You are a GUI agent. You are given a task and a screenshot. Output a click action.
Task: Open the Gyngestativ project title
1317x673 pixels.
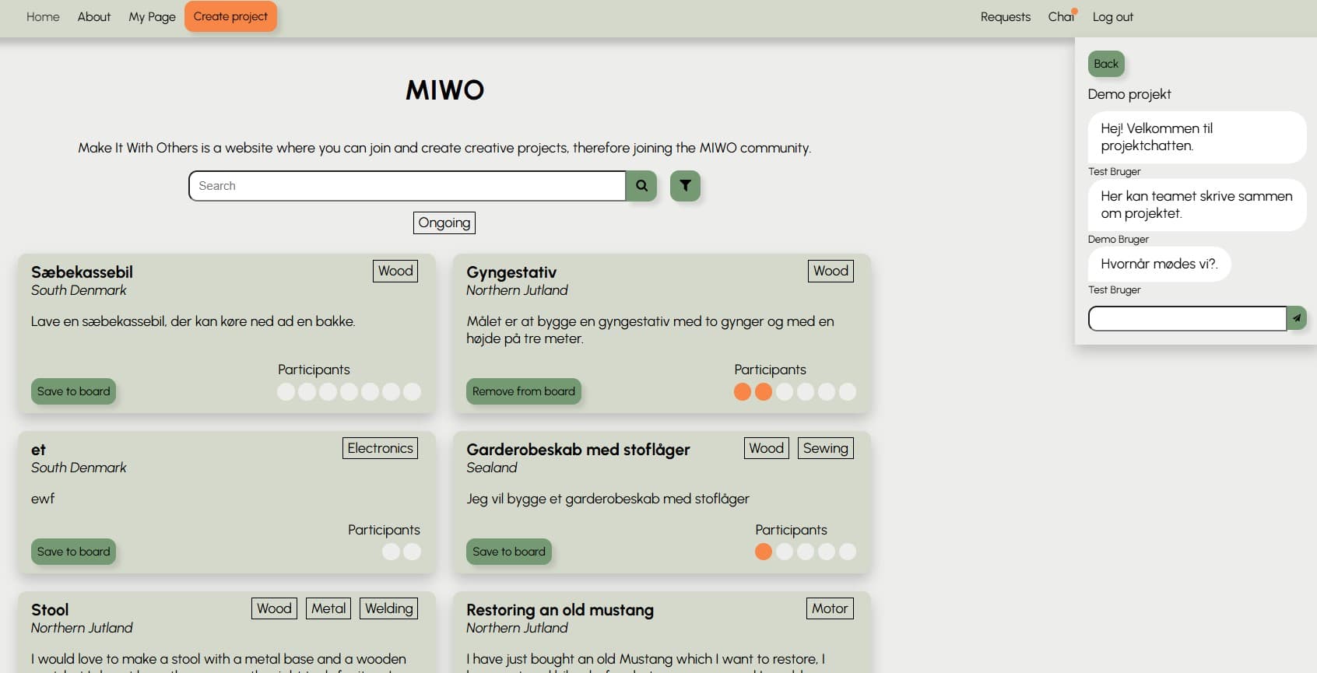511,272
